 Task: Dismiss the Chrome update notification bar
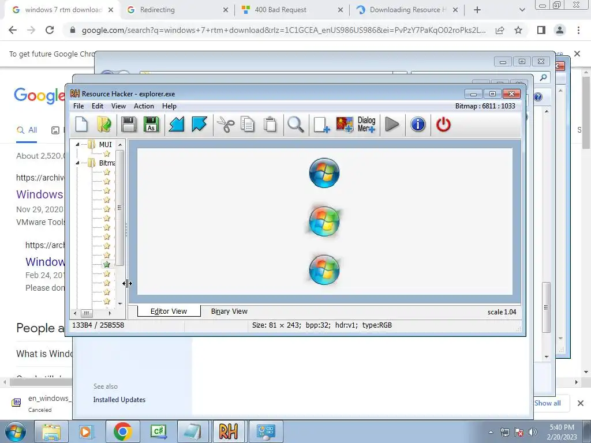coord(577,54)
